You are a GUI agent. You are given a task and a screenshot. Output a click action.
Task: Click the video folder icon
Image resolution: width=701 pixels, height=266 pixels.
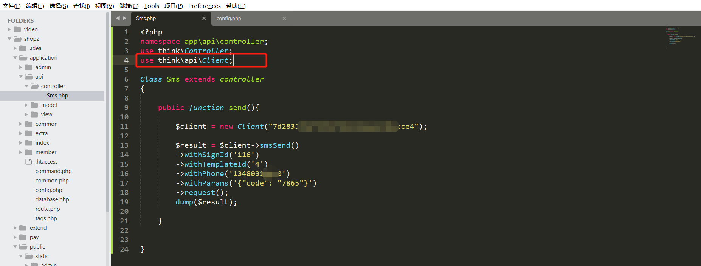point(17,29)
